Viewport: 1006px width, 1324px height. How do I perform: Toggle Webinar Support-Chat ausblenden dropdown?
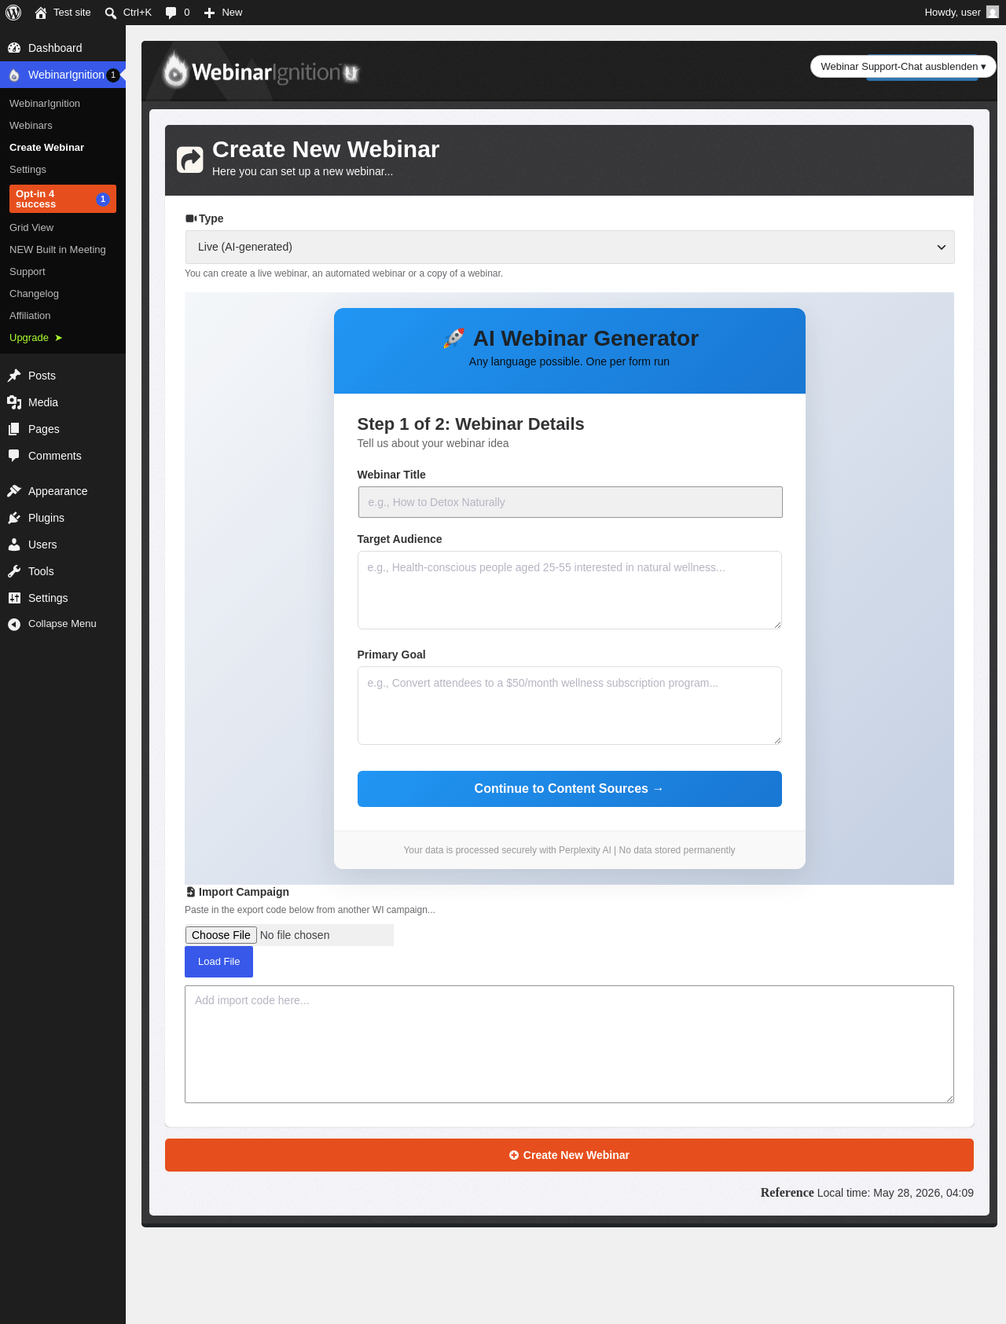point(903,67)
